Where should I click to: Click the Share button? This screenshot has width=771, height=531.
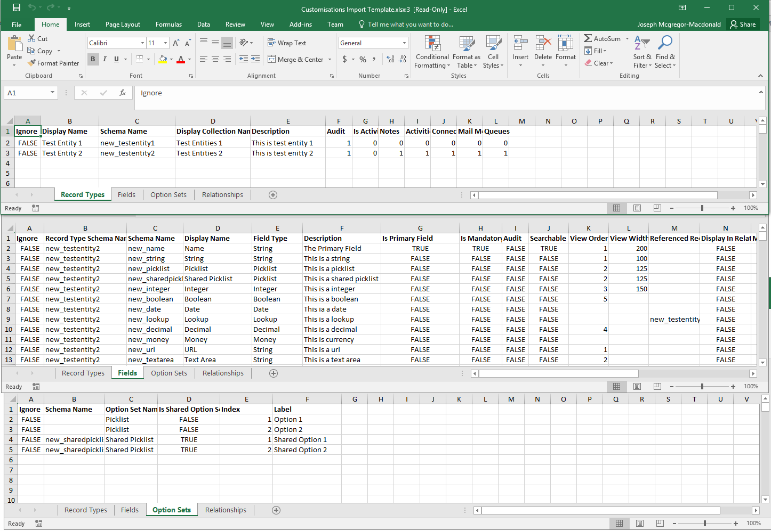point(742,24)
